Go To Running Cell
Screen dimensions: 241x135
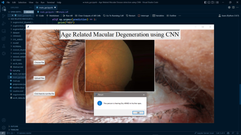click(113, 16)
